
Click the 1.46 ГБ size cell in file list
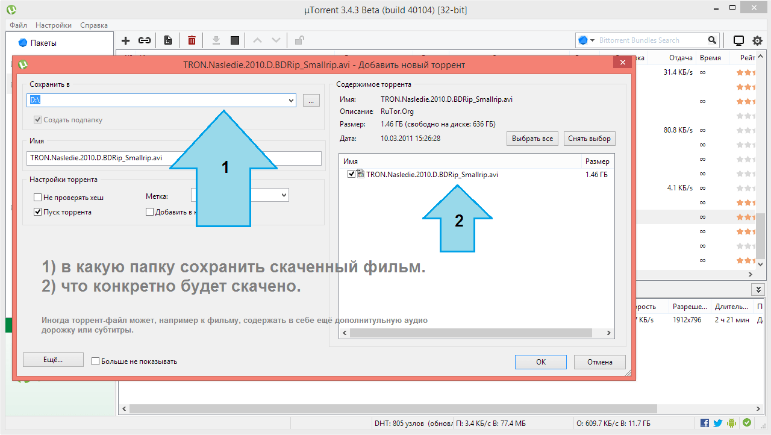[596, 175]
